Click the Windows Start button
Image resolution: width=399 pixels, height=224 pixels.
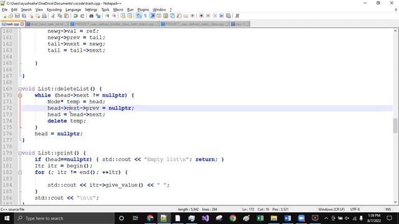(x=7, y=218)
